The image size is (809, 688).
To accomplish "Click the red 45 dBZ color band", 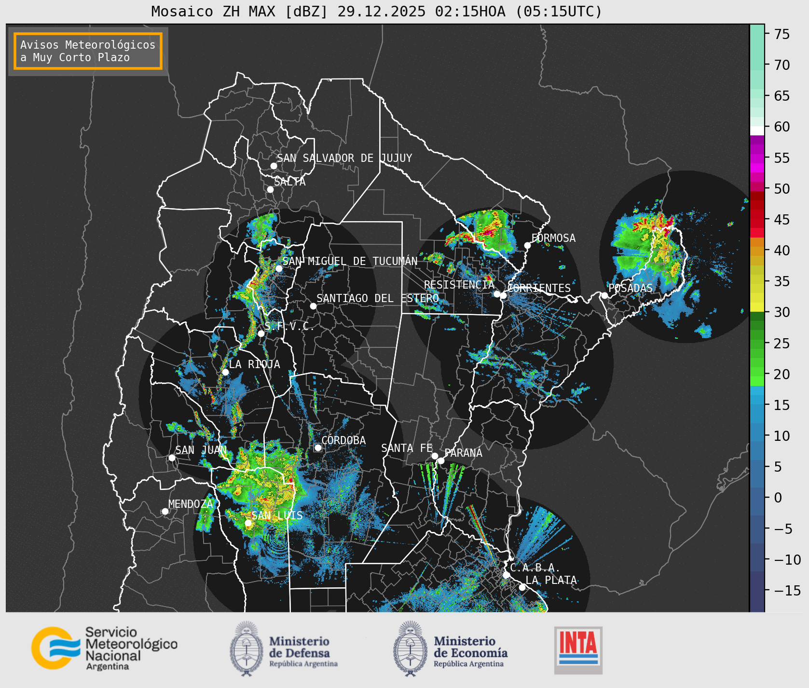I will (757, 214).
